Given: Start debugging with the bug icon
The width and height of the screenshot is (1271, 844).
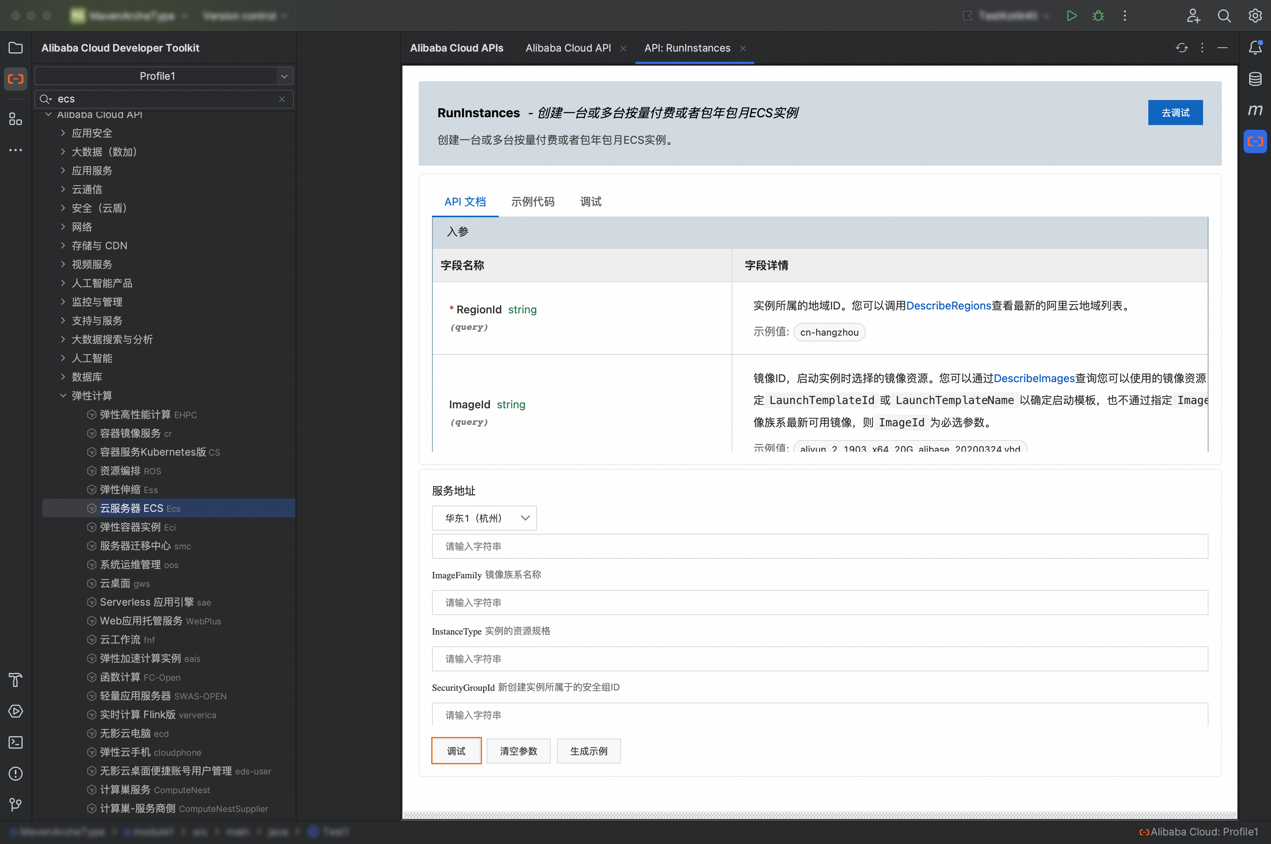Looking at the screenshot, I should pos(1098,16).
